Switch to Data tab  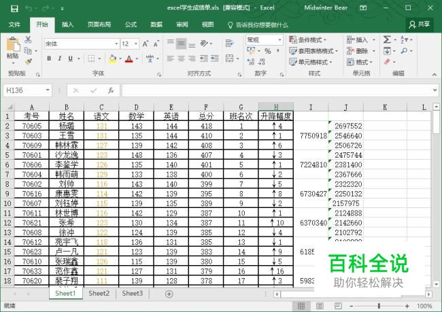[x=156, y=24]
